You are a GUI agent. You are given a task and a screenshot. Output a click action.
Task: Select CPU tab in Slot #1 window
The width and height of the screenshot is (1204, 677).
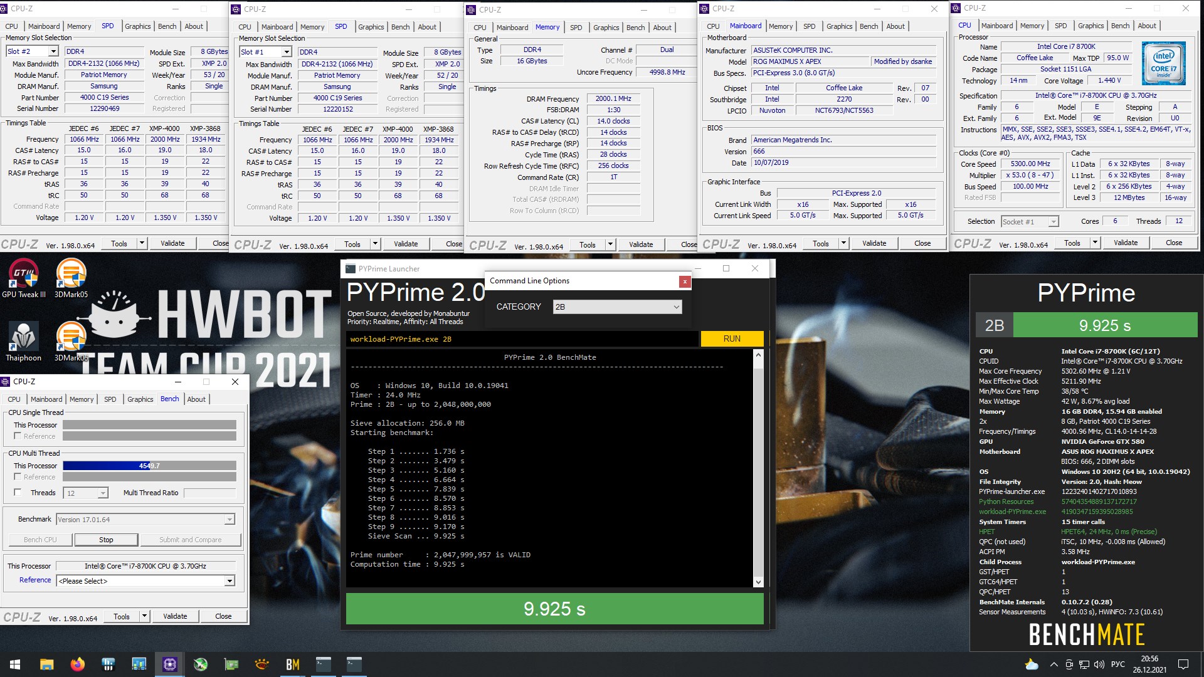[245, 27]
